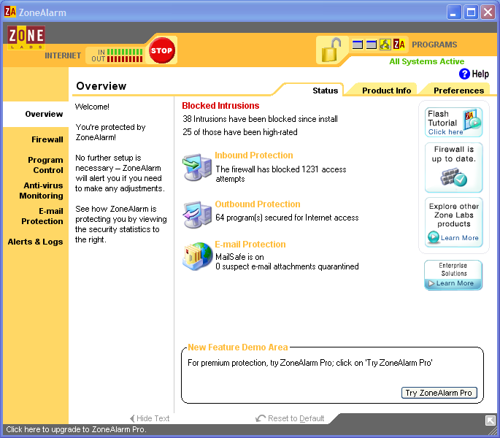The width and height of the screenshot is (500, 438).
Task: Open Help via the question mark icon
Action: [x=464, y=74]
